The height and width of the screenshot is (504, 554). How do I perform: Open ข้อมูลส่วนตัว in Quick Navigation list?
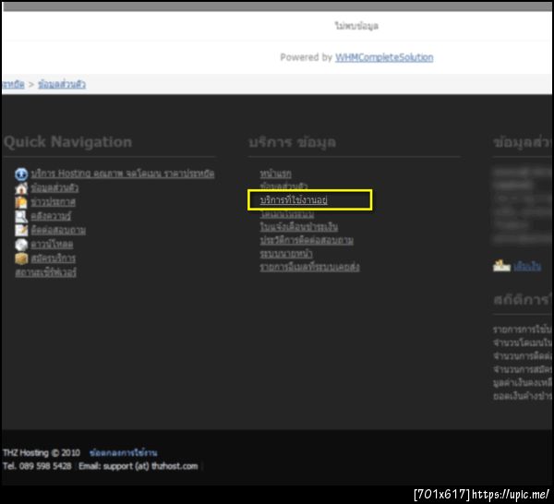pyautogui.click(x=54, y=188)
